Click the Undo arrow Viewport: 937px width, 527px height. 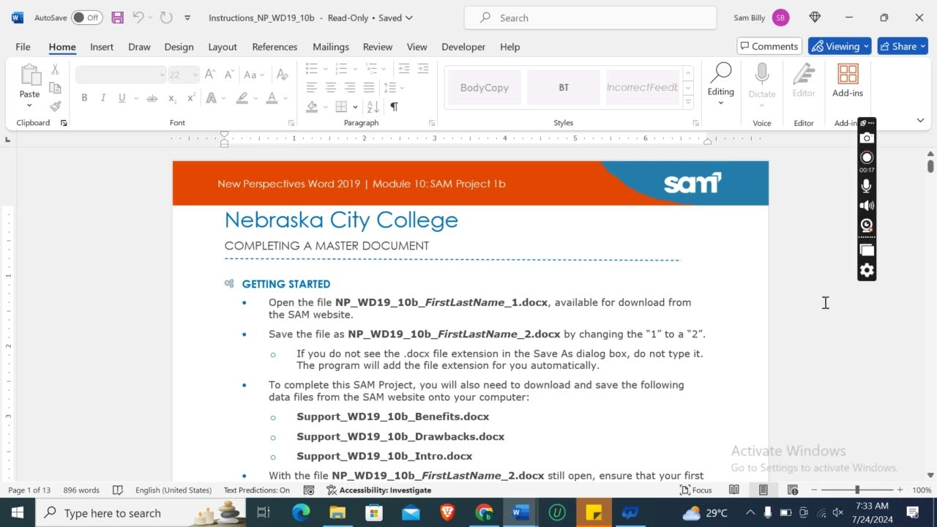click(138, 18)
